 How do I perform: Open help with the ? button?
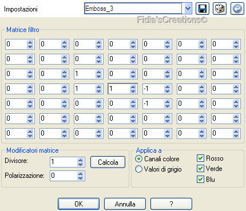click(x=171, y=204)
